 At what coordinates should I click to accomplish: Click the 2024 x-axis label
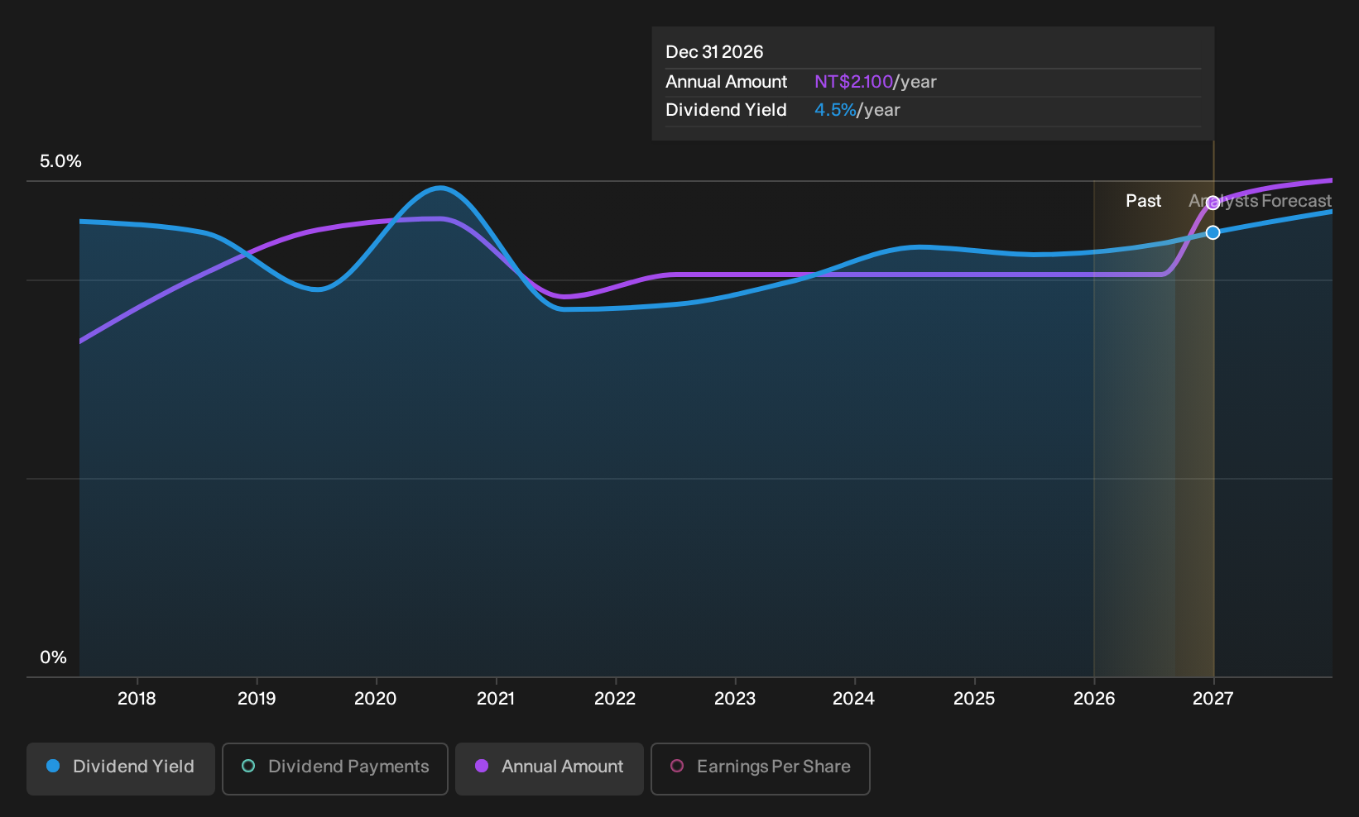tap(853, 699)
